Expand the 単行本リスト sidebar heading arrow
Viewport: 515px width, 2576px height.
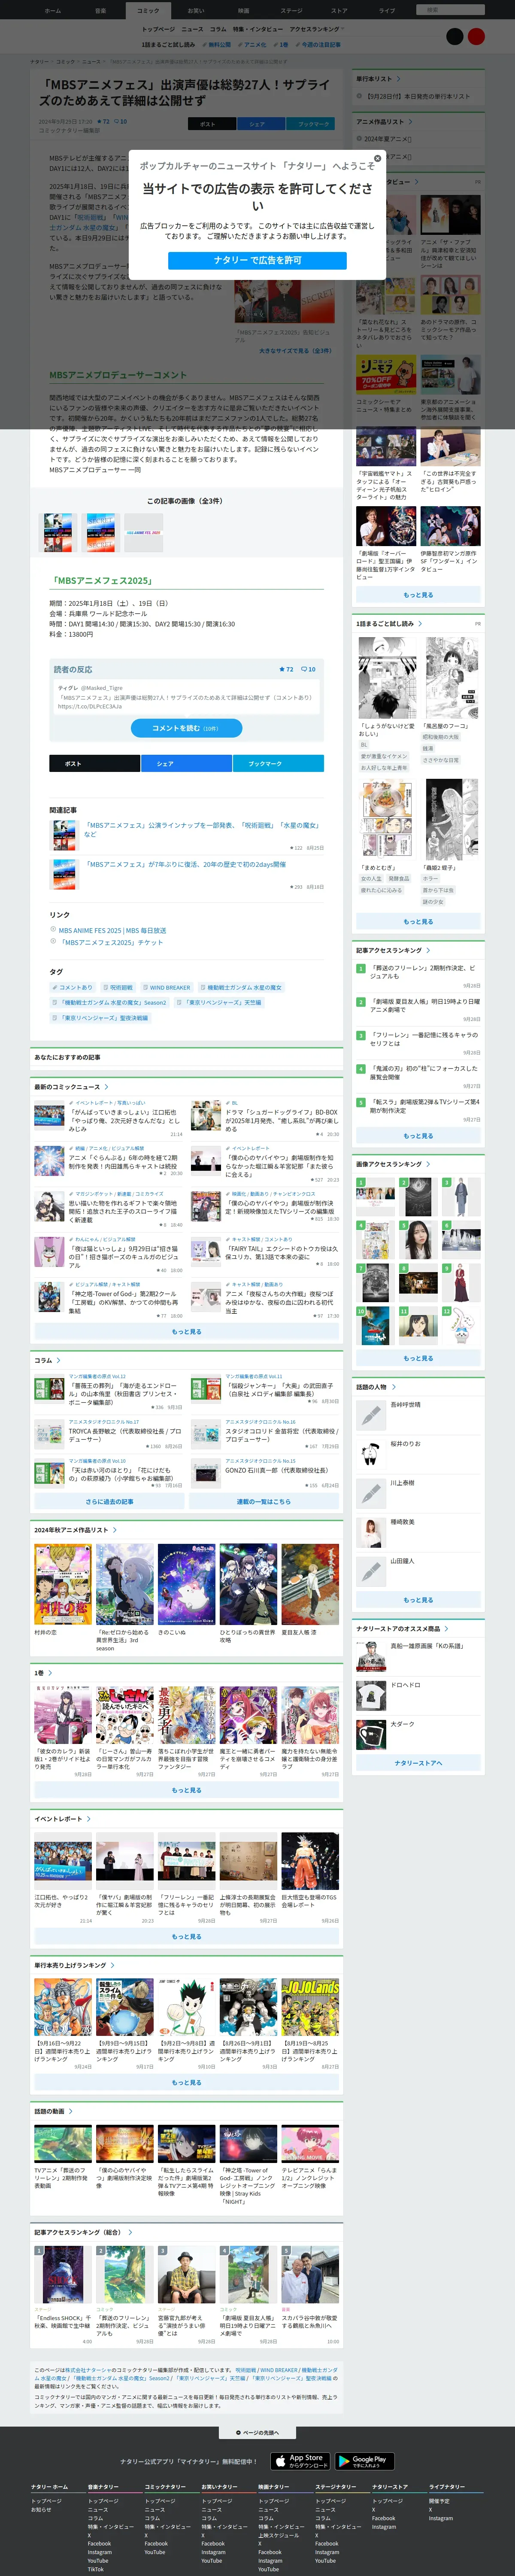[398, 79]
